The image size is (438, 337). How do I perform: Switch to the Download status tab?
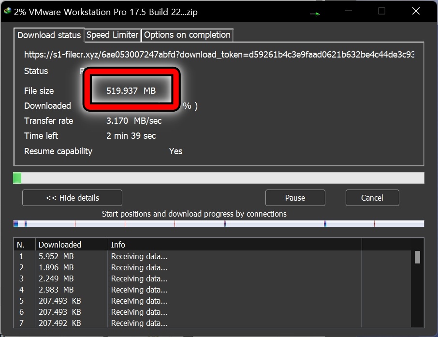pos(49,35)
